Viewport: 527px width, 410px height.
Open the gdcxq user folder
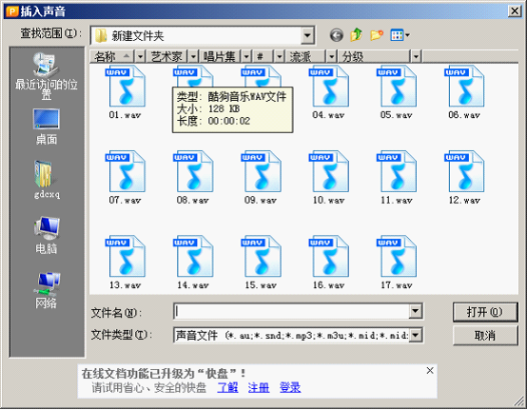pos(47,180)
